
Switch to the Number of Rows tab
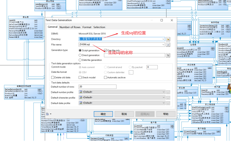pyautogui.click(x=70, y=27)
